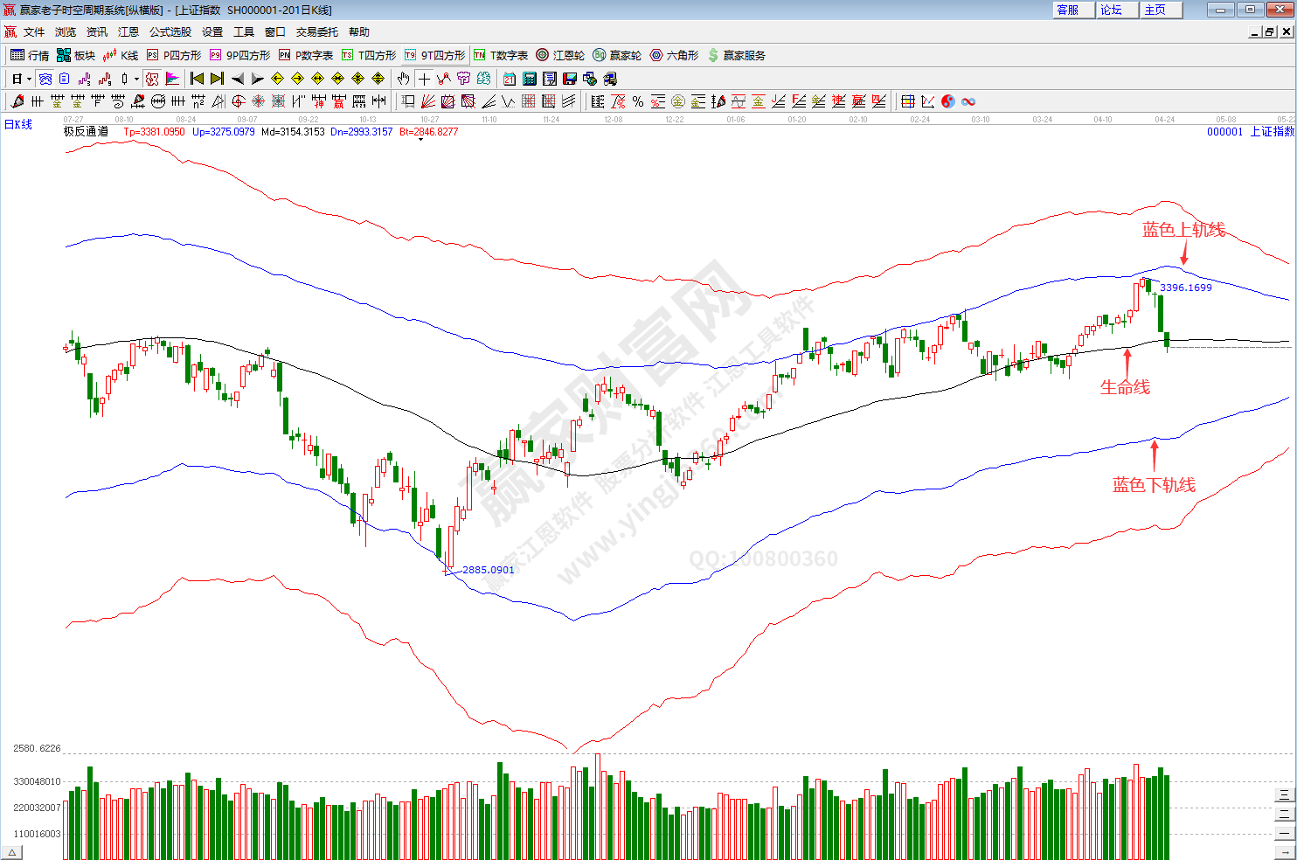The height and width of the screenshot is (860, 1297).
Task: Open the 交易委托 menu
Action: (x=316, y=31)
